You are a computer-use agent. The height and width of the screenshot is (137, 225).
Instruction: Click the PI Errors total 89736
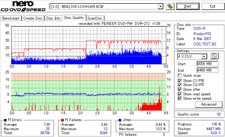click(45, 133)
